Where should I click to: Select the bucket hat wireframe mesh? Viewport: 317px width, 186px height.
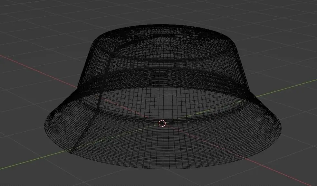(x=163, y=97)
